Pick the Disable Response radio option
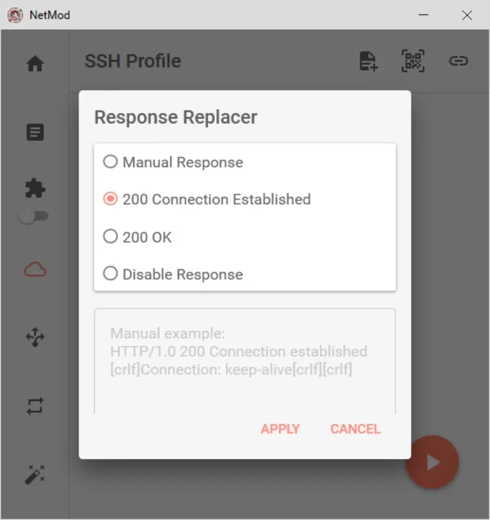The width and height of the screenshot is (490, 520). click(x=111, y=274)
